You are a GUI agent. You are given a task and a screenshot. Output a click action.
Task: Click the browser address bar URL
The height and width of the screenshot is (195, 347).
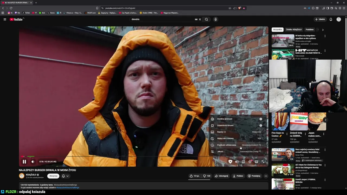coord(120,8)
